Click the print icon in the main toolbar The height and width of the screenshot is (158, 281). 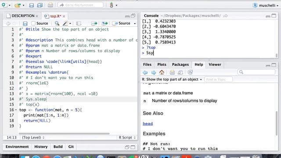(50, 5)
